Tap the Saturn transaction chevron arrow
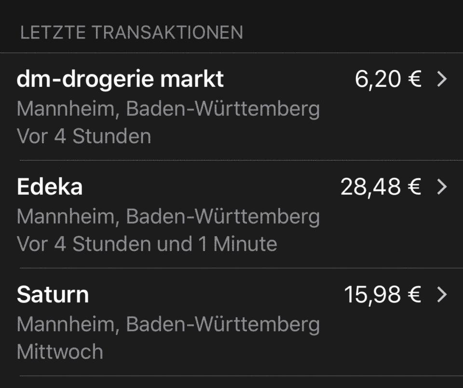The width and height of the screenshot is (463, 388). (442, 294)
